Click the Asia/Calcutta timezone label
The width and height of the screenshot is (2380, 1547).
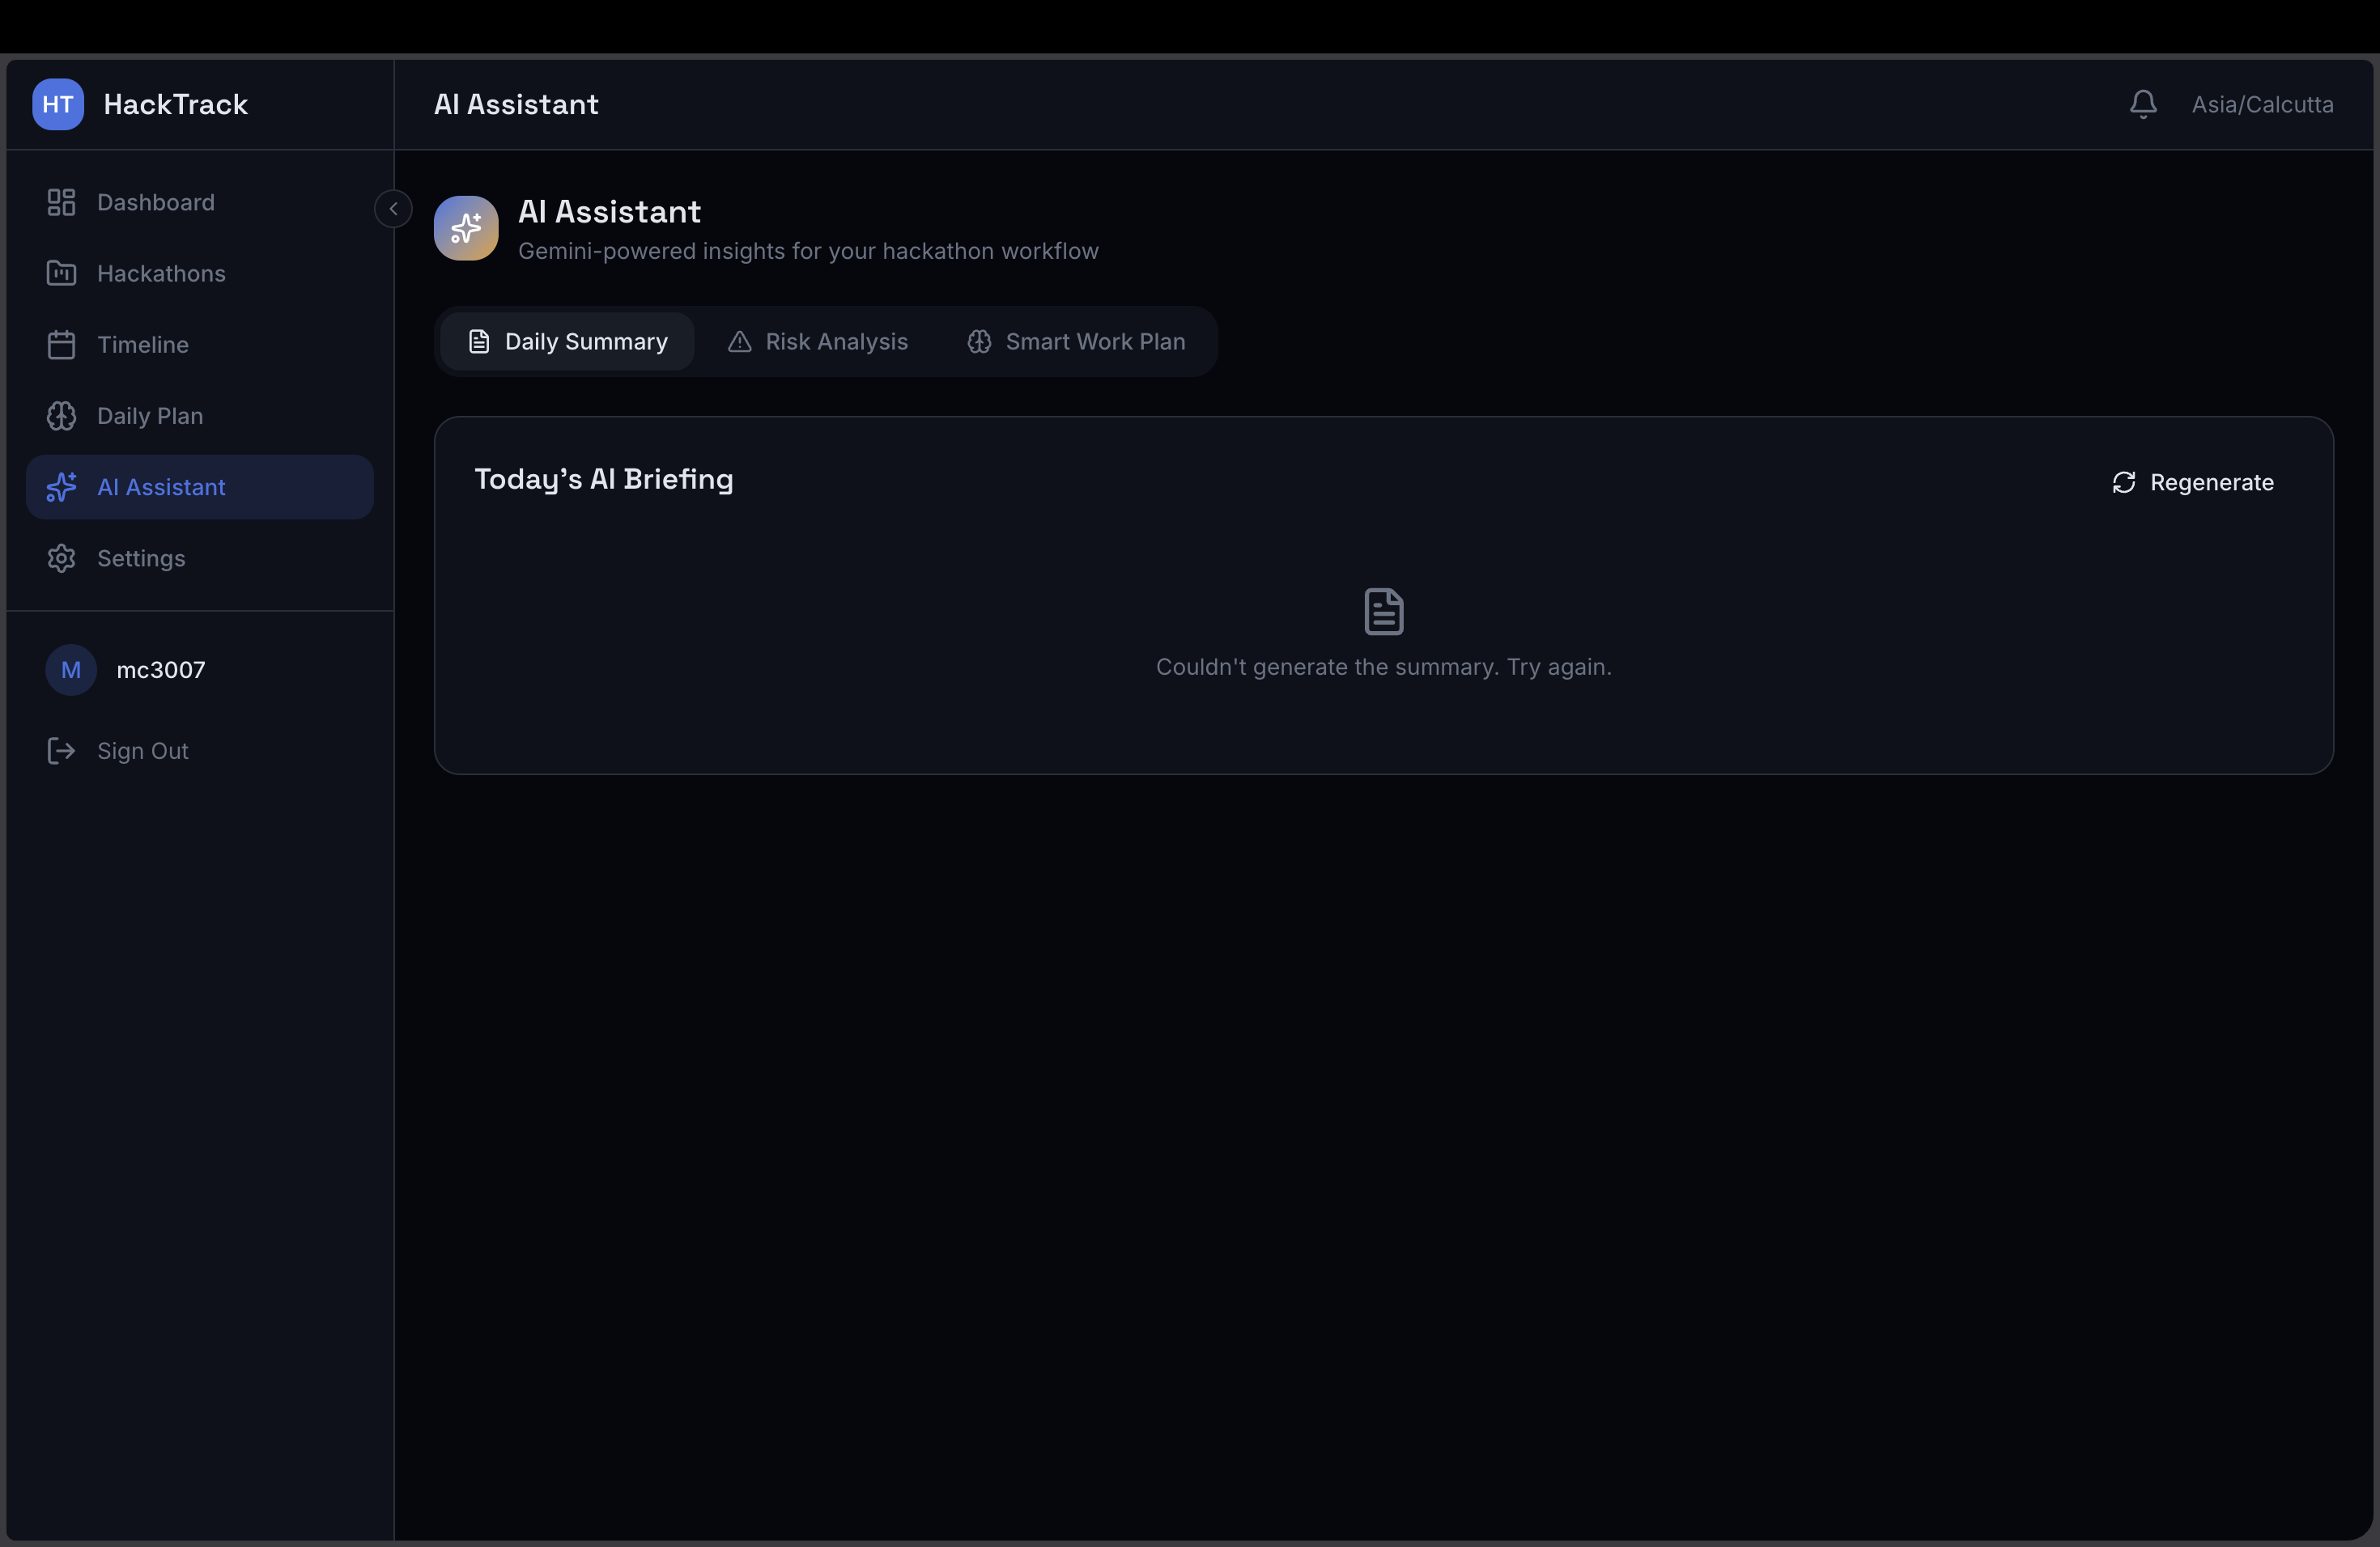2262,104
